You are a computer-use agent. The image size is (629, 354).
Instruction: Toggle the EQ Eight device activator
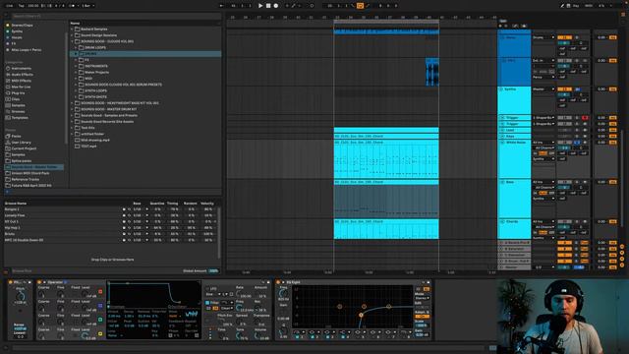tap(278, 282)
